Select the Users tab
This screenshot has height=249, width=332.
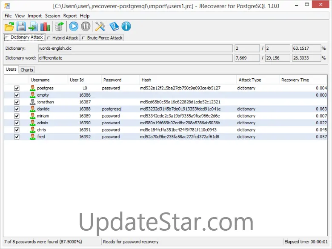(11, 69)
